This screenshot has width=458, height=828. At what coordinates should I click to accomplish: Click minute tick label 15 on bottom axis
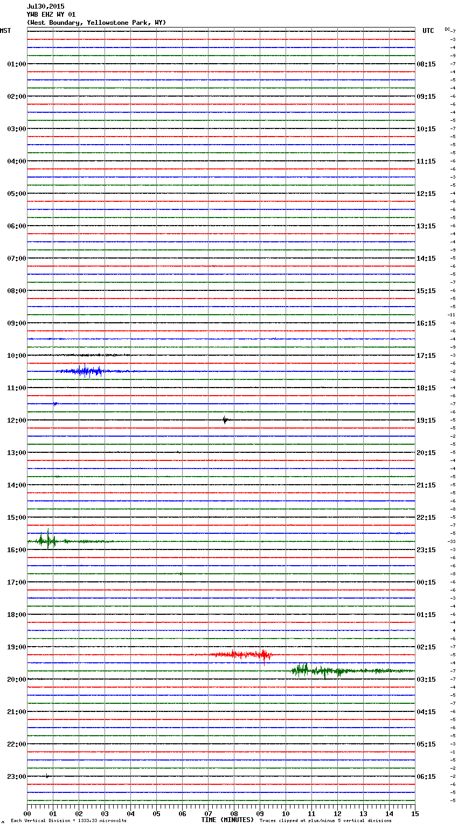(415, 813)
